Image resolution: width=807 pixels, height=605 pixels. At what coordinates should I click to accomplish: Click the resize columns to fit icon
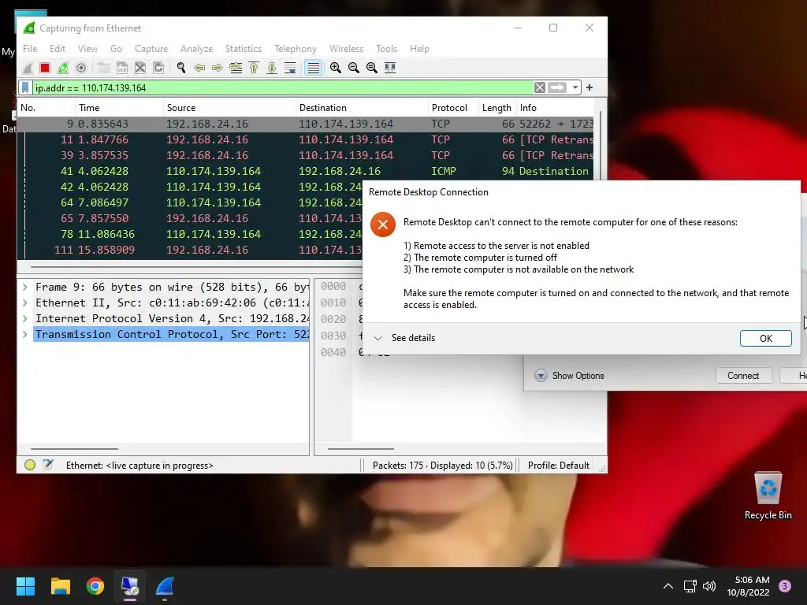(x=390, y=68)
